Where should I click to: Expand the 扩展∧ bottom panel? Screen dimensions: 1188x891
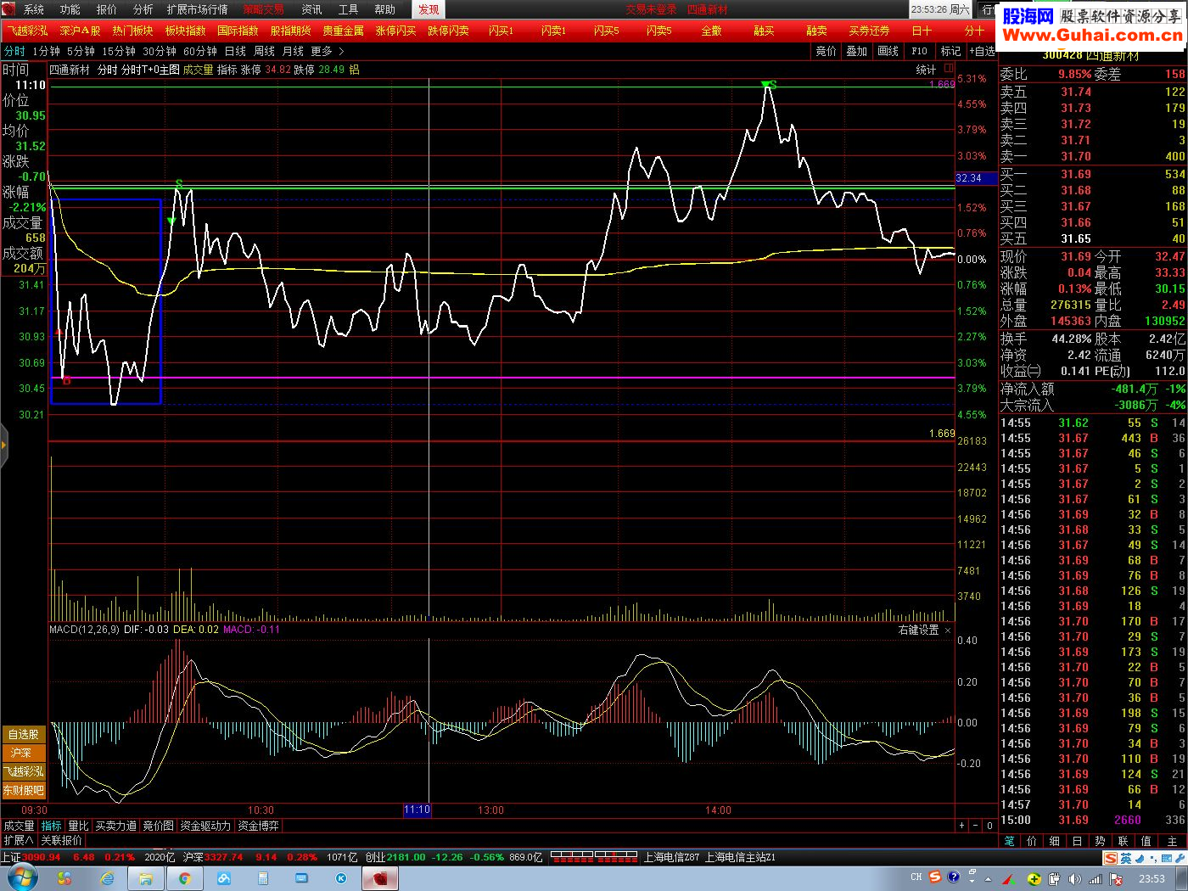click(x=19, y=841)
